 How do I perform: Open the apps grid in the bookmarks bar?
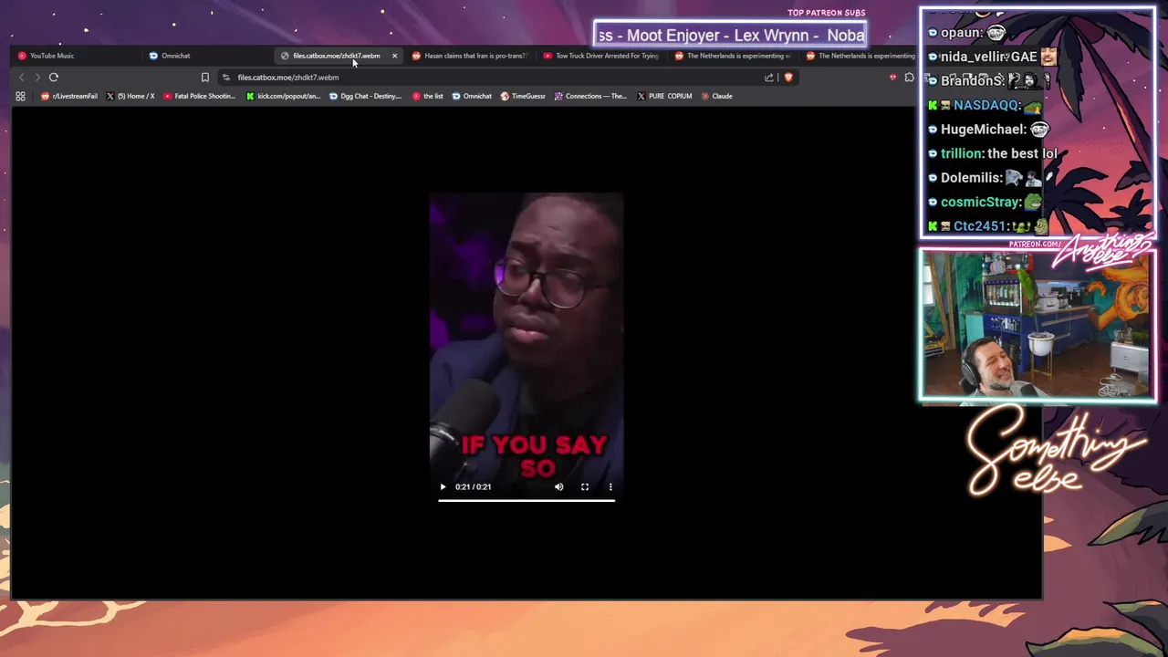point(20,96)
